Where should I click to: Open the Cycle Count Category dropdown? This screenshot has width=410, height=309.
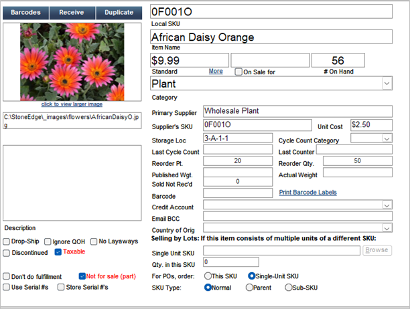(387, 138)
